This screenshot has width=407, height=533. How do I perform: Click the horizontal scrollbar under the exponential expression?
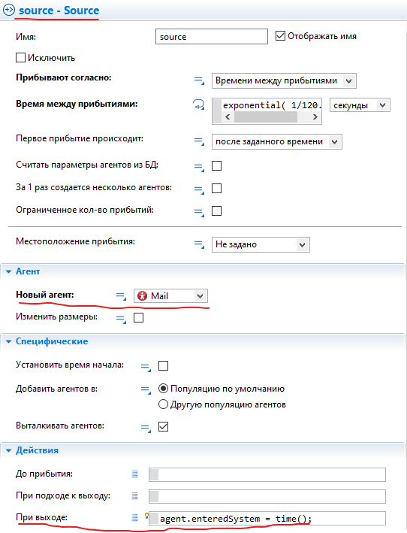(x=271, y=117)
